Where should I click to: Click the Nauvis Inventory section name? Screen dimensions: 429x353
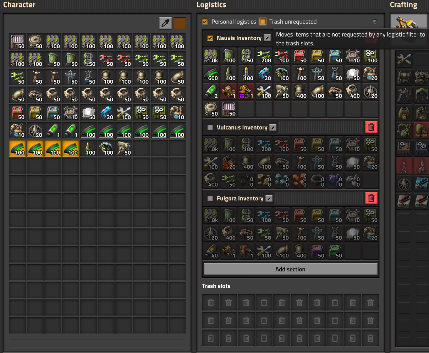(239, 38)
